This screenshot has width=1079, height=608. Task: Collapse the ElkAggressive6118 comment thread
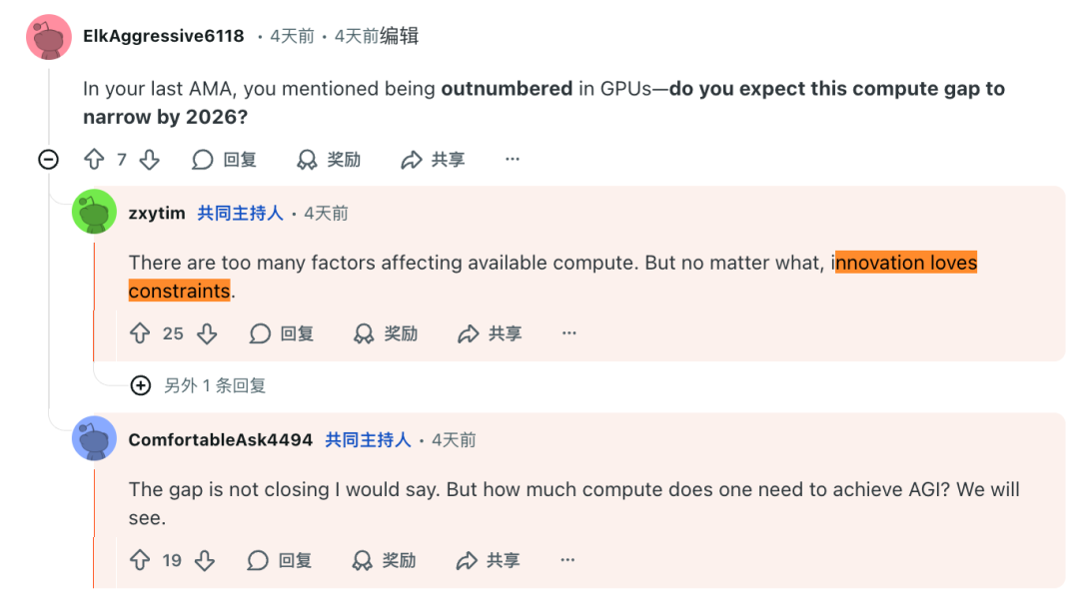48,160
